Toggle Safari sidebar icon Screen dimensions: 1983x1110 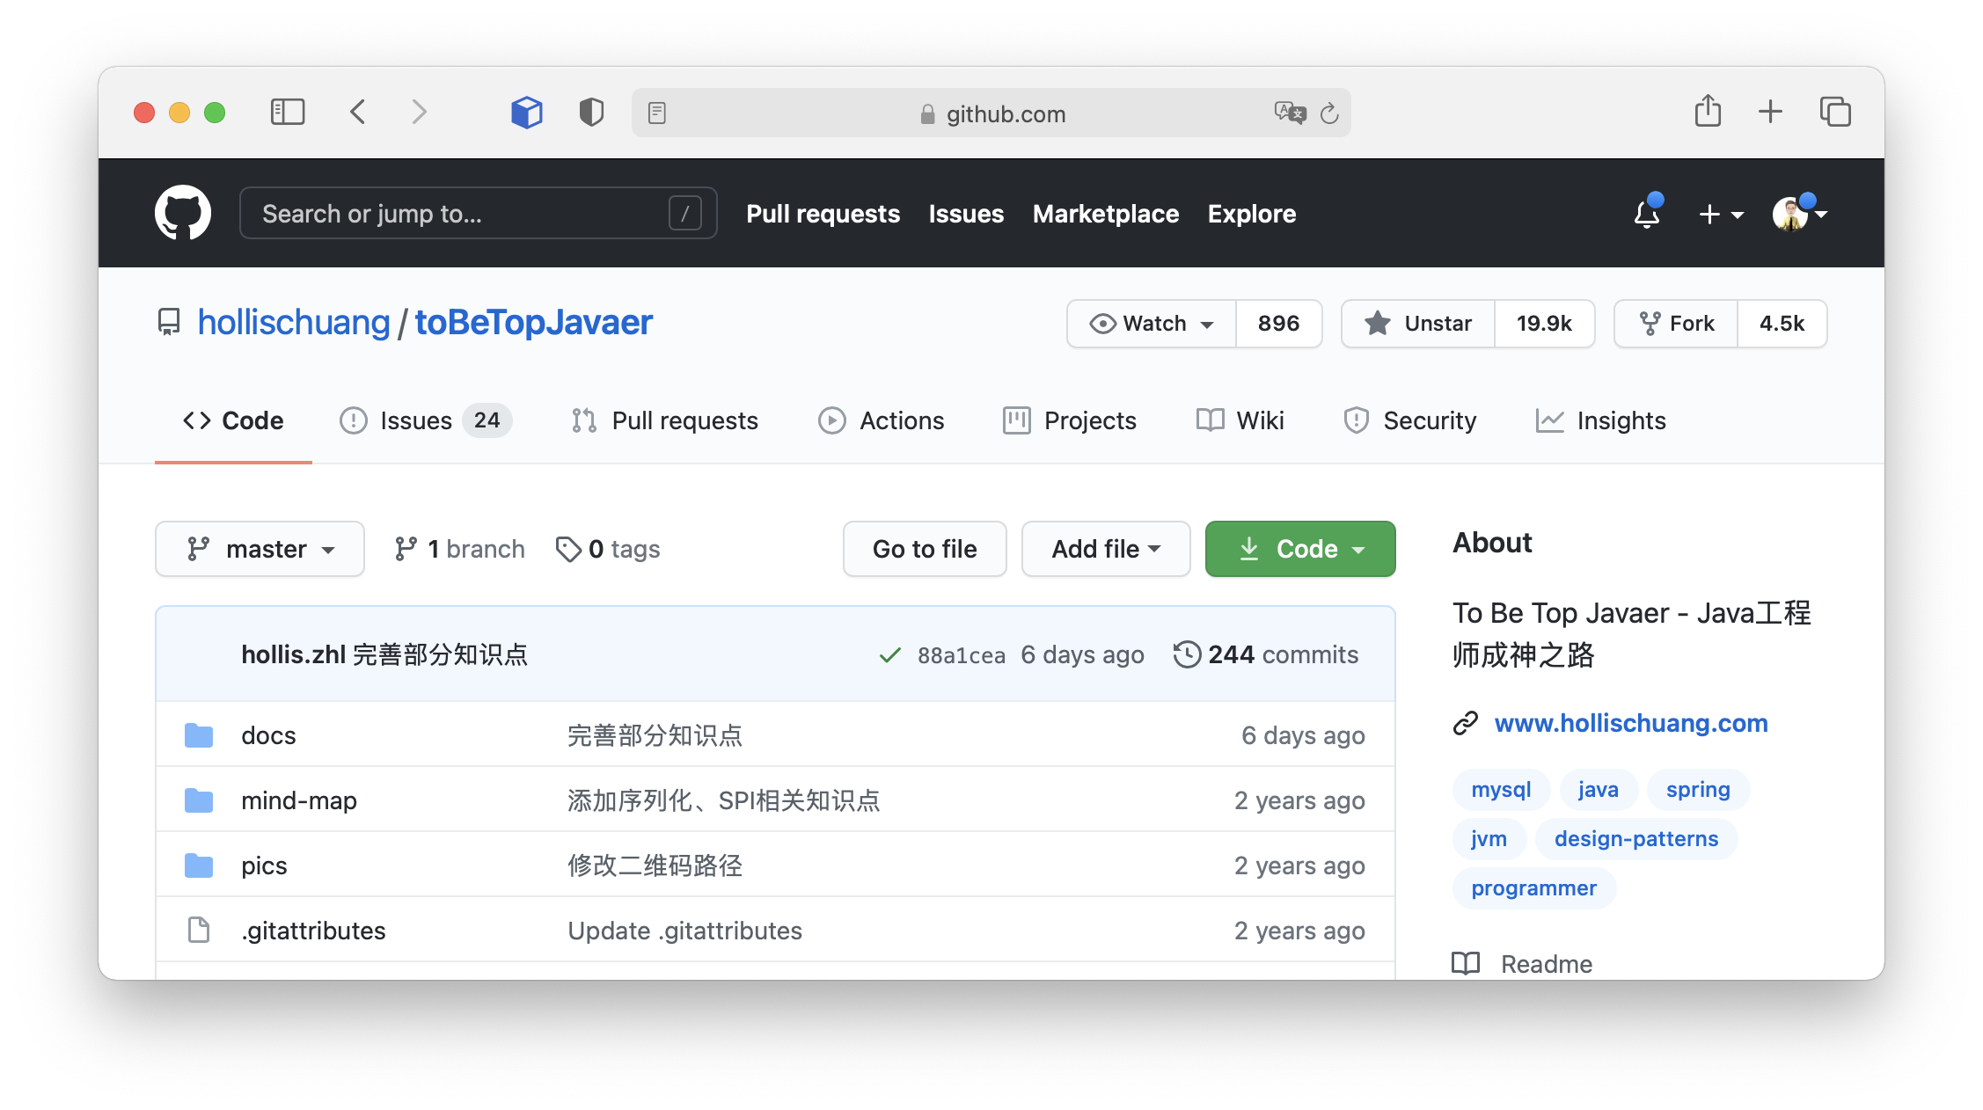click(288, 112)
